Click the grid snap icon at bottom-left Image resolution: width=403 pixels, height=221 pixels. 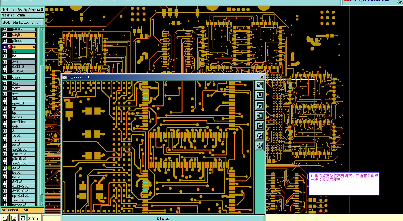pyautogui.click(x=23, y=218)
